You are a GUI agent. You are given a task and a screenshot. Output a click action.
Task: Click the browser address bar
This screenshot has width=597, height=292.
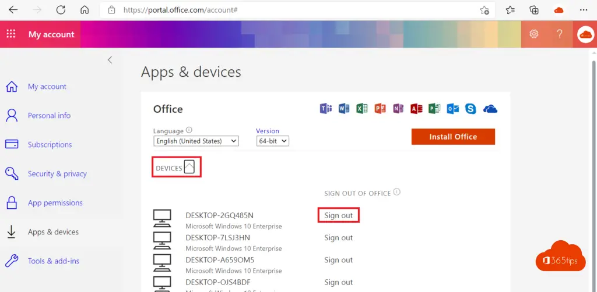(292, 10)
